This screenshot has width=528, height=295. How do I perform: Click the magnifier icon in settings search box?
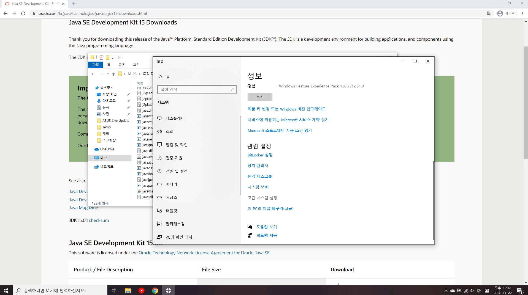click(232, 90)
